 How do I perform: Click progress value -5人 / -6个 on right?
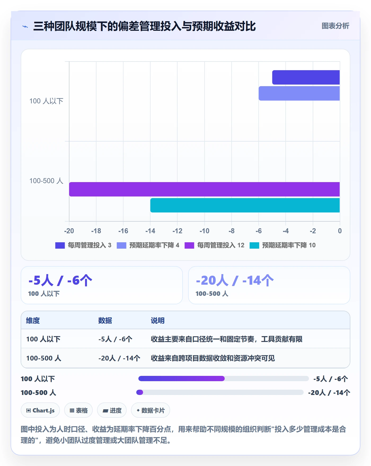(331, 379)
